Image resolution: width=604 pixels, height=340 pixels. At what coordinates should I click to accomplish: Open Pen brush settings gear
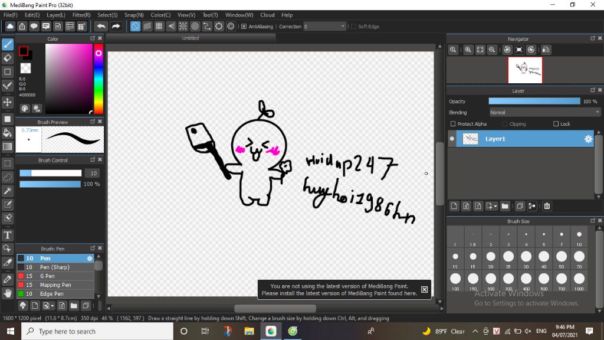click(90, 259)
